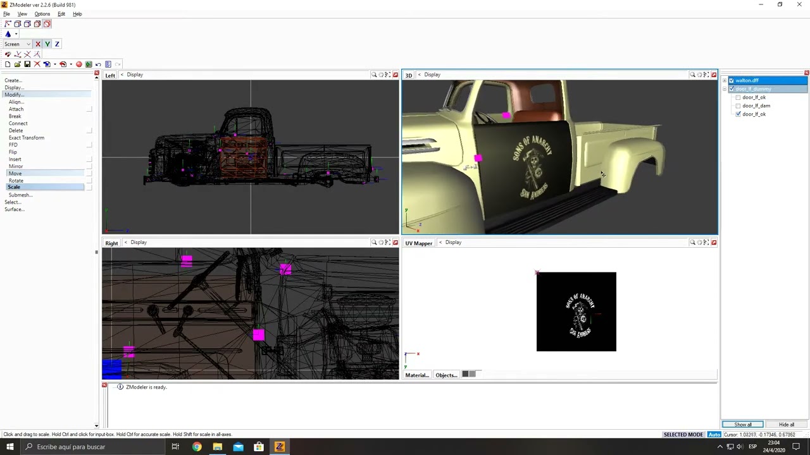Viewport: 810px width, 455px height.
Task: Expand the Display... command group
Action: click(x=14, y=87)
